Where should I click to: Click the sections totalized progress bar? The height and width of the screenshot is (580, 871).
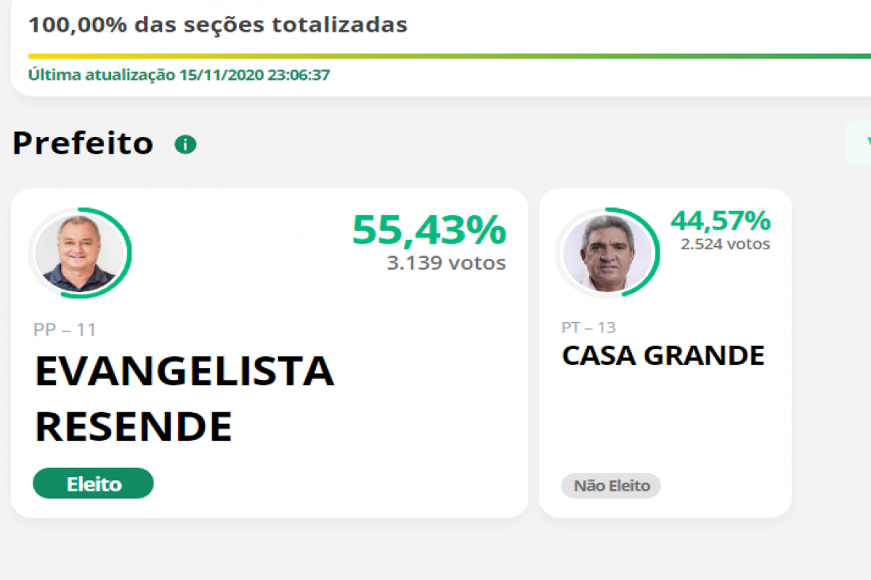pos(450,56)
